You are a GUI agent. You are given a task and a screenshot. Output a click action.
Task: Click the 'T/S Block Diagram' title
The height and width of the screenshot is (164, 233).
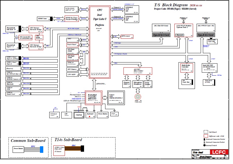171,5
